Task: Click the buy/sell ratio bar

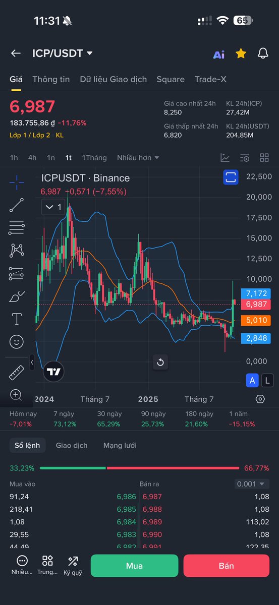Action: tap(139, 468)
